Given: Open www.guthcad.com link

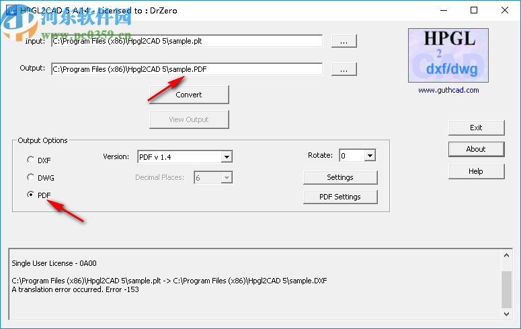Looking at the screenshot, I should pyautogui.click(x=448, y=90).
